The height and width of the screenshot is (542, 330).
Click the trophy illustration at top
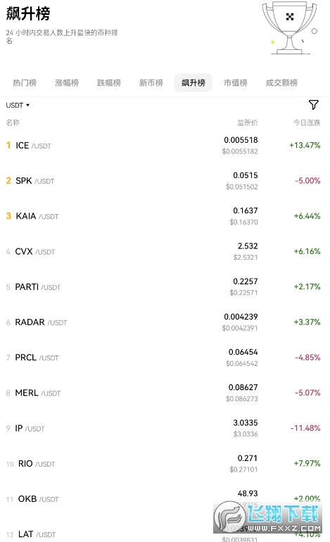coord(290,28)
